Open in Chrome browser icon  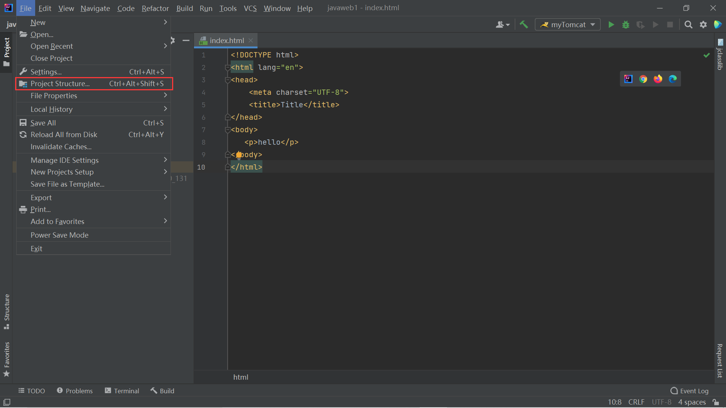(643, 79)
